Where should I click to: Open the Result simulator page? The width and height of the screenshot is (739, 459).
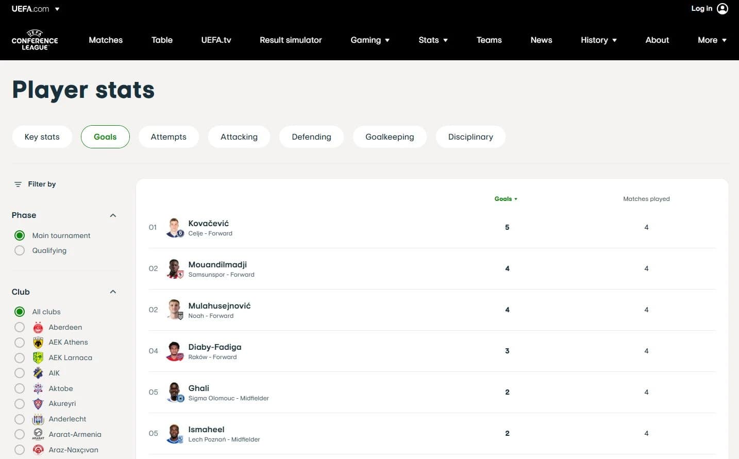291,40
